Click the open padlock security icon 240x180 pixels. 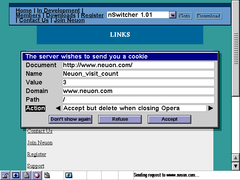pyautogui.click(x=5, y=175)
